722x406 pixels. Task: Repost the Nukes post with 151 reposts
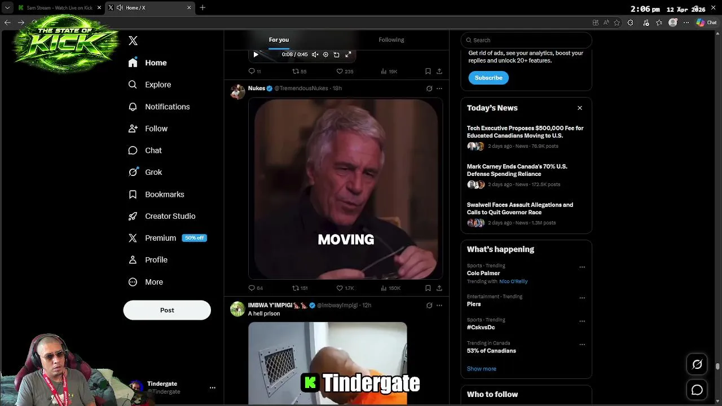coord(300,288)
